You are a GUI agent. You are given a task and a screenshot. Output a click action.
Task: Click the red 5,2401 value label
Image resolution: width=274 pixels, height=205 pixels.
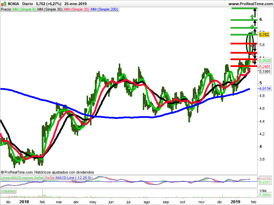coord(265,67)
